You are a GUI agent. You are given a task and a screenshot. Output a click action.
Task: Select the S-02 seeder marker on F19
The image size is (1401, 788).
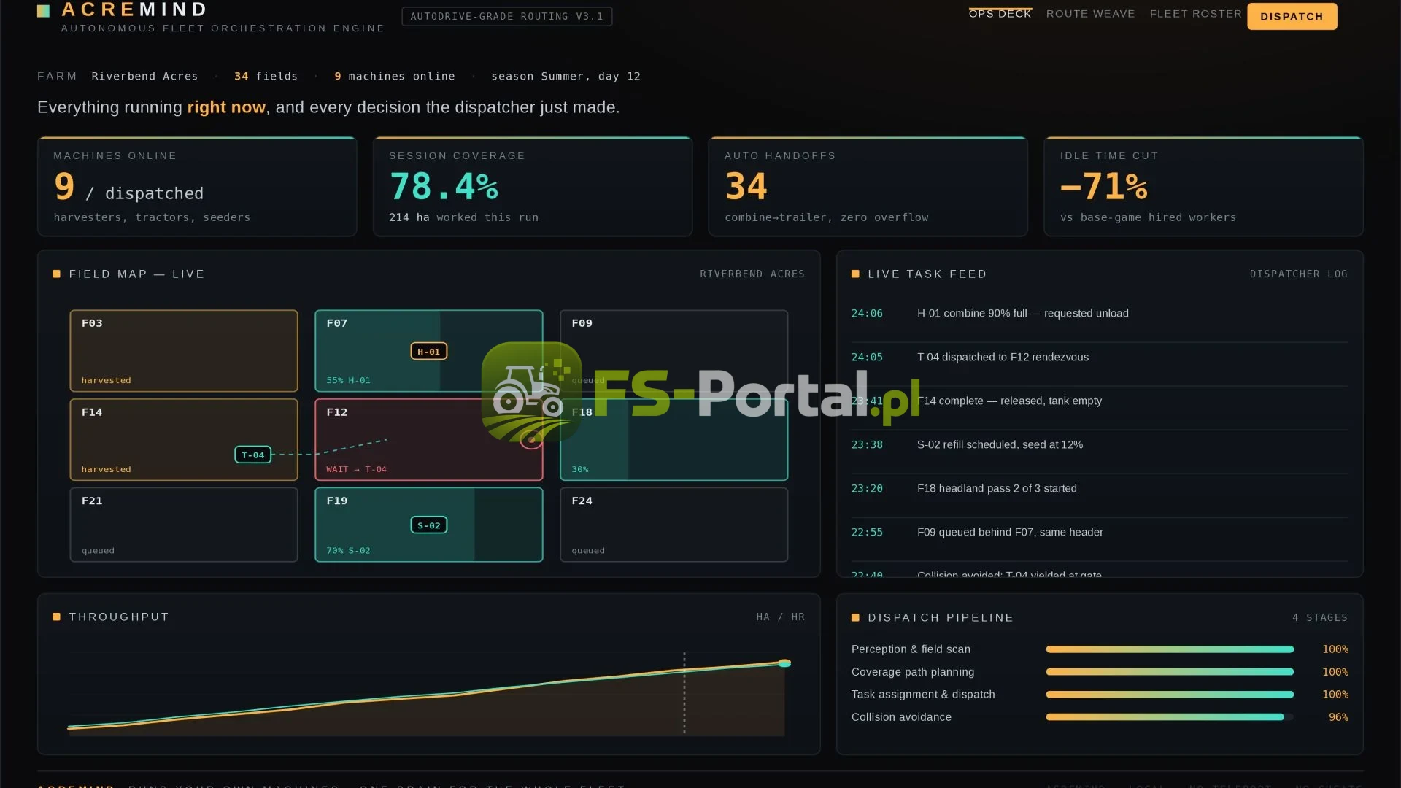[x=429, y=525]
